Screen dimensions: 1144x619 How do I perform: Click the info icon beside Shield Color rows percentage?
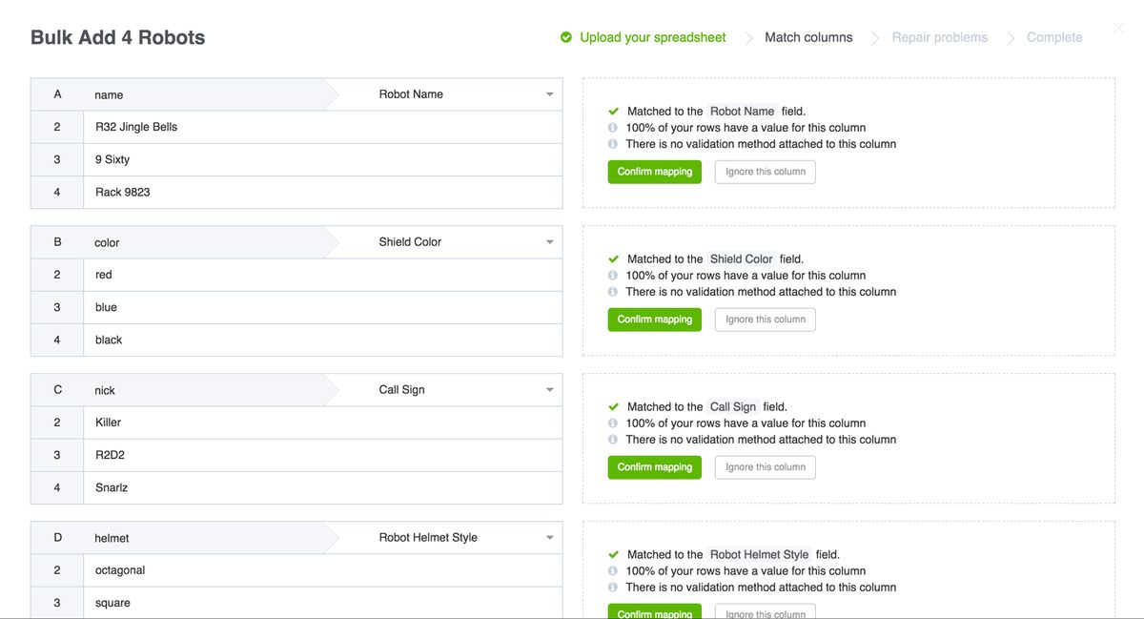click(613, 276)
